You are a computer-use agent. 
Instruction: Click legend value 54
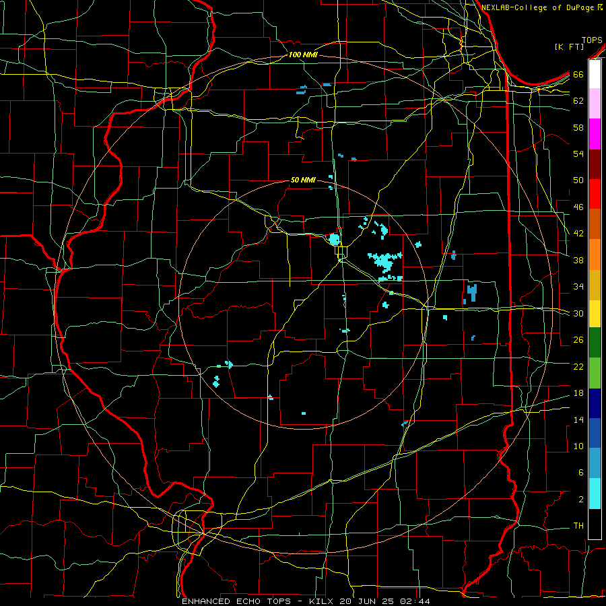[578, 154]
